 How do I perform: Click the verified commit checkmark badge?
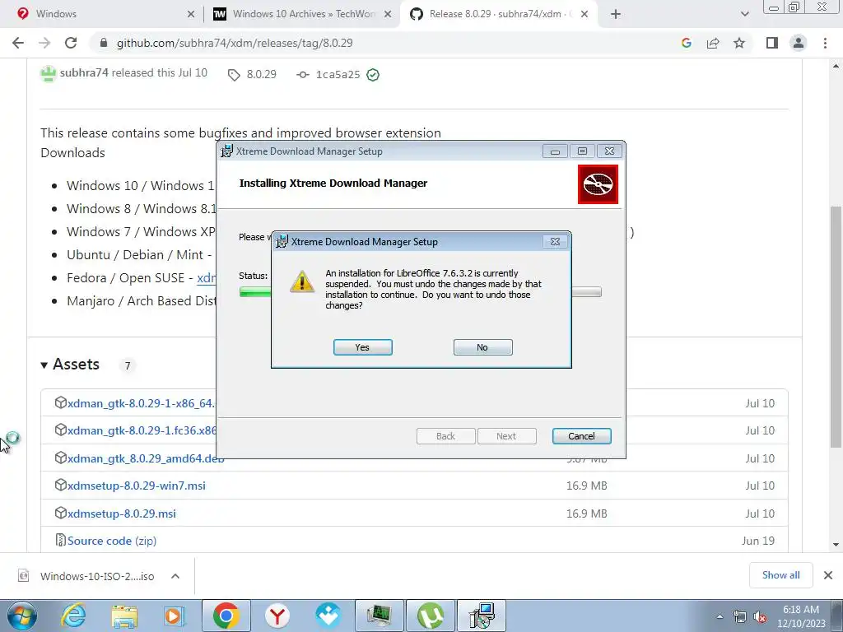coord(373,75)
